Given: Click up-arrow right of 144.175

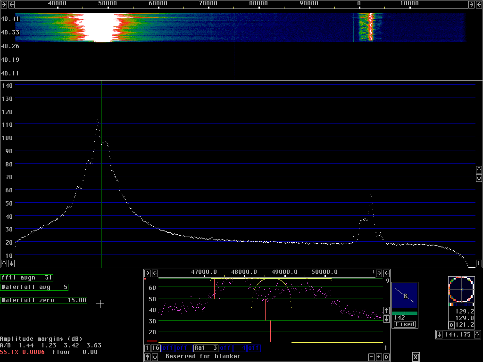Looking at the screenshot, I should tap(477, 334).
